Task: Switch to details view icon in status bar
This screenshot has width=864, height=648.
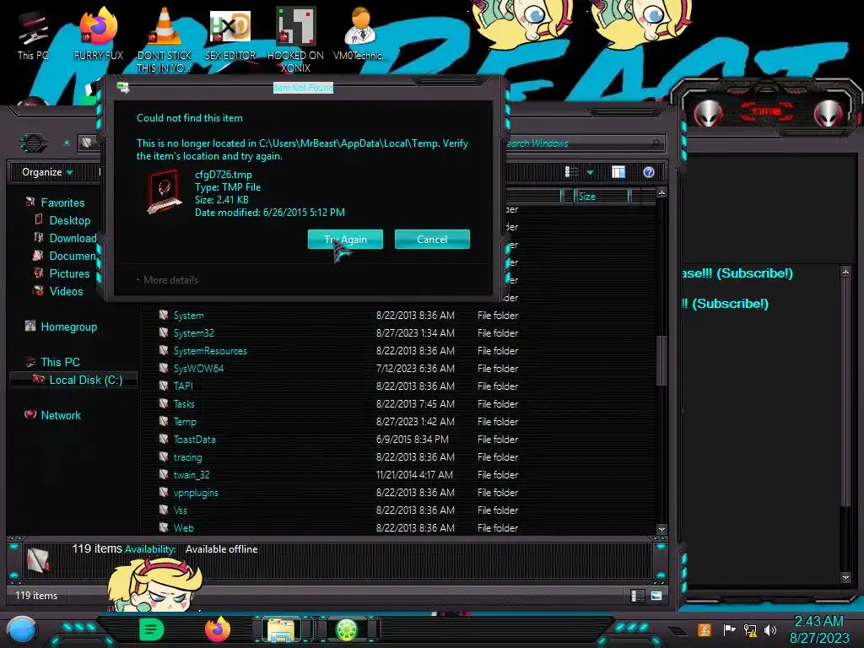Action: click(637, 596)
